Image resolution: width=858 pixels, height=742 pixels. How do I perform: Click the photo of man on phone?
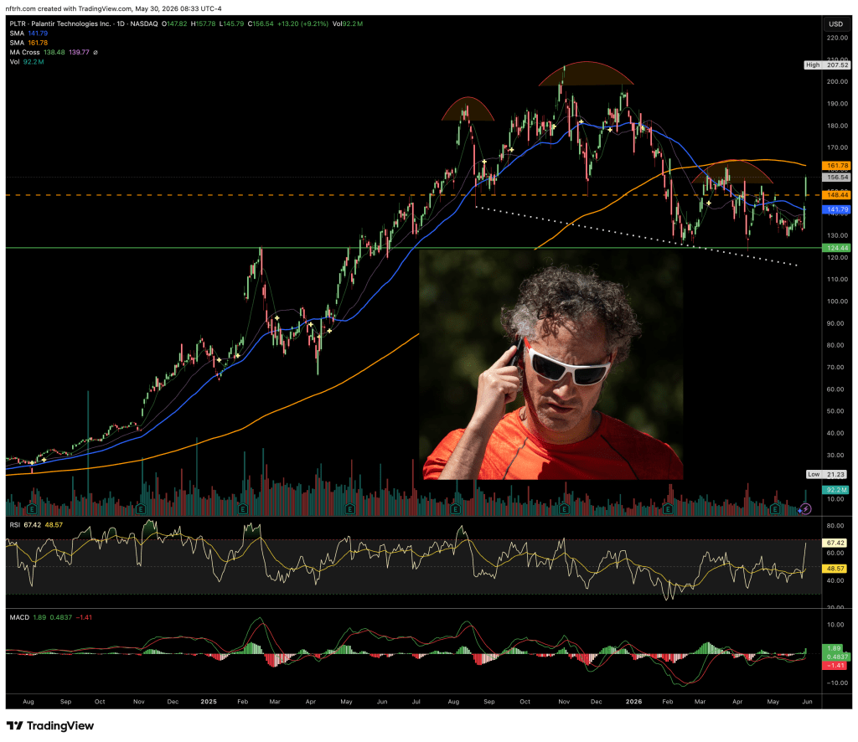[551, 365]
